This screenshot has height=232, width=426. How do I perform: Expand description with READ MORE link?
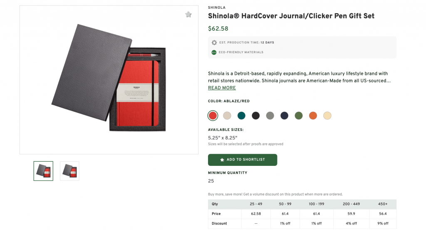(x=222, y=88)
